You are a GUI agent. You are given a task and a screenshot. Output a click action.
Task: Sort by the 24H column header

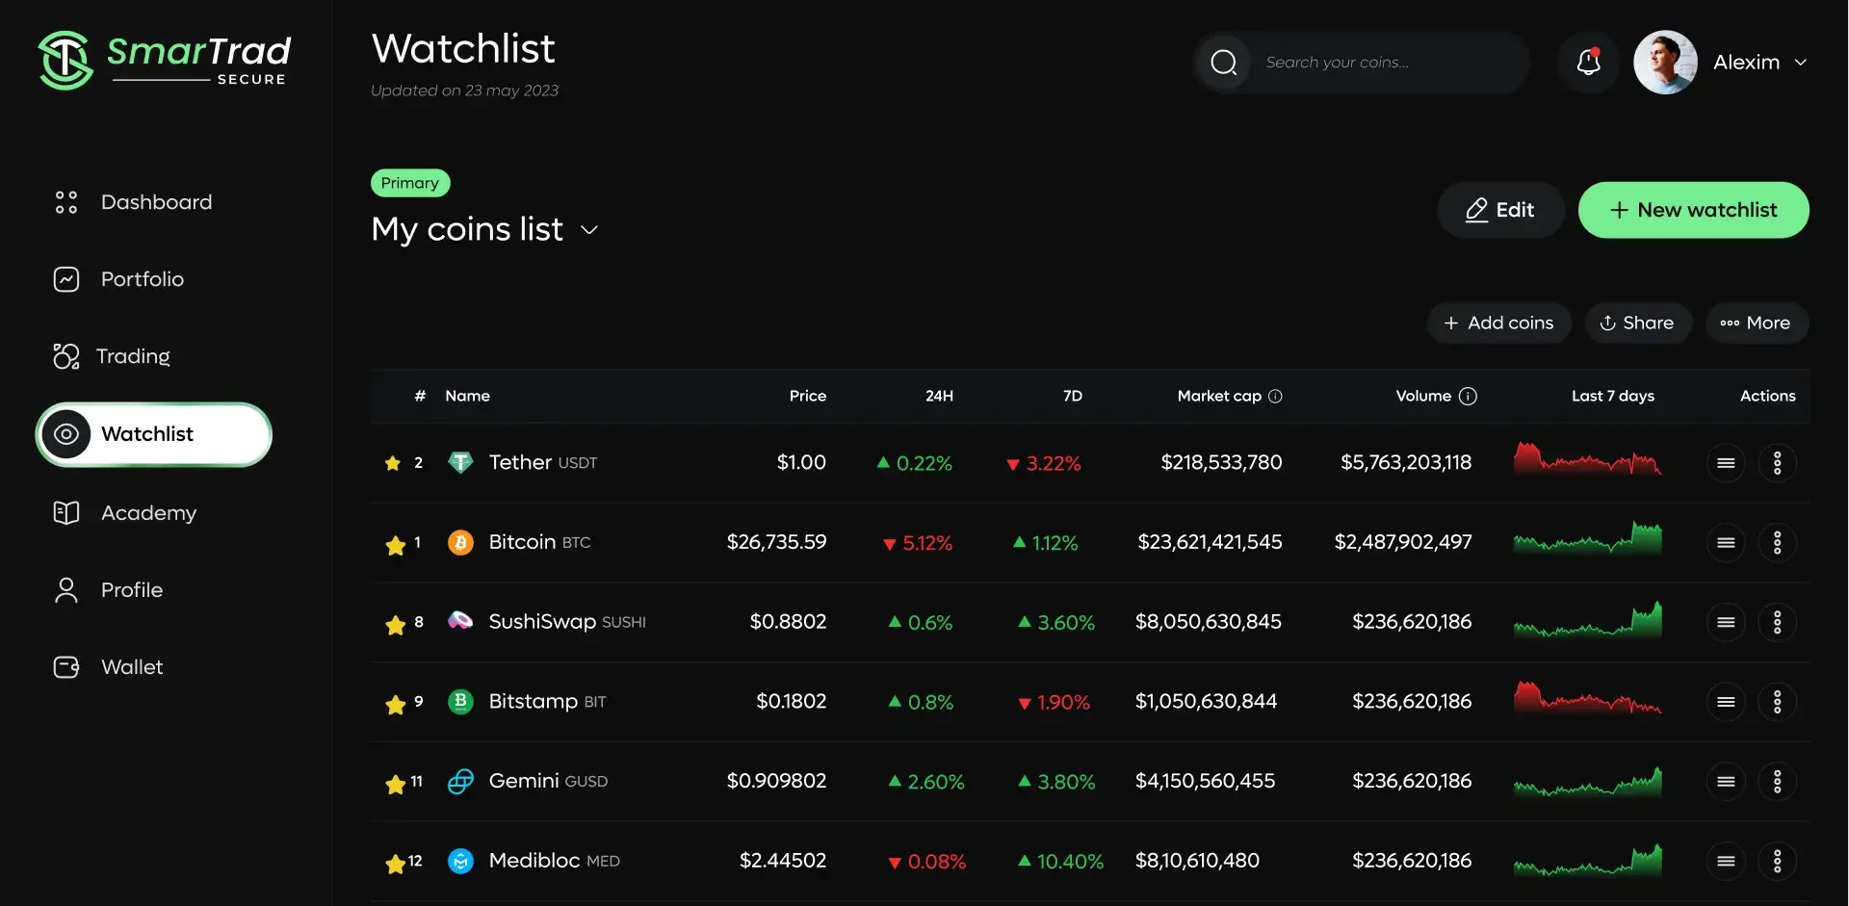point(939,397)
